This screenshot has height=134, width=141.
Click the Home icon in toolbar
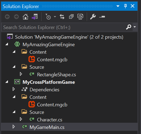point(26,17)
